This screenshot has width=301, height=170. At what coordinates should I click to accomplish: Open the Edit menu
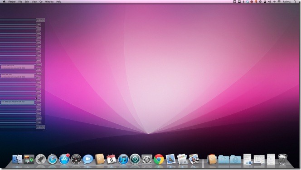pos(27,1)
